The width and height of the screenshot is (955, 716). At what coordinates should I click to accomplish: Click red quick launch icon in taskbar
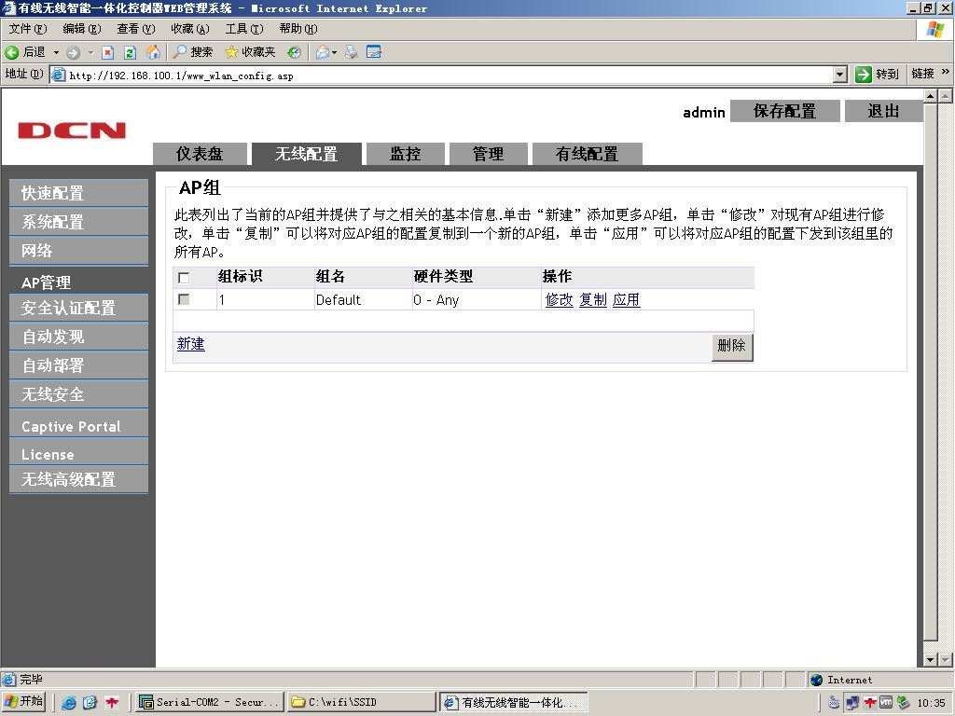112,703
